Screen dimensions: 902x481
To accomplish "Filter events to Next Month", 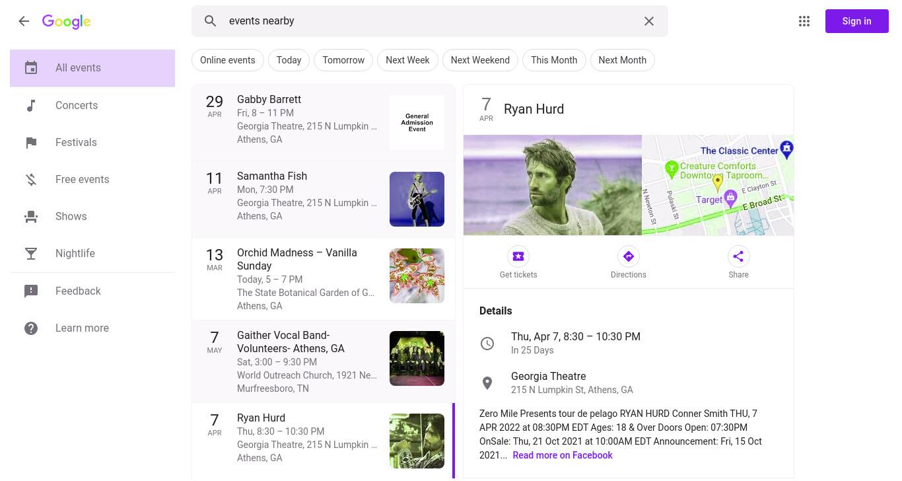I will coord(622,60).
